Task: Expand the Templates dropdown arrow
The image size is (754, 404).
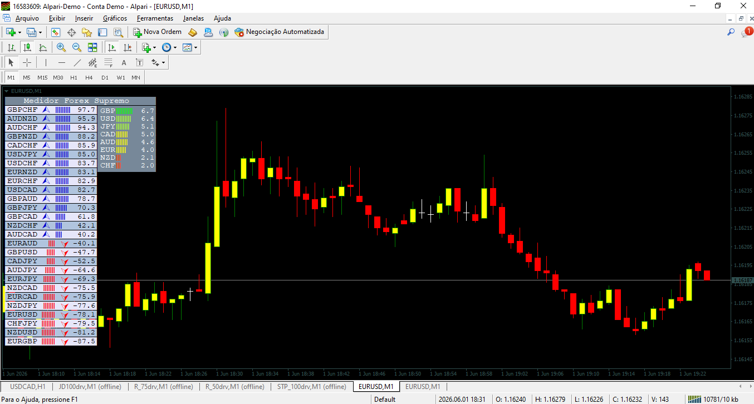Action: coord(195,48)
